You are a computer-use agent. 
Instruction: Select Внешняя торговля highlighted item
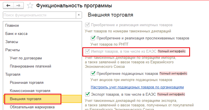click(42, 99)
